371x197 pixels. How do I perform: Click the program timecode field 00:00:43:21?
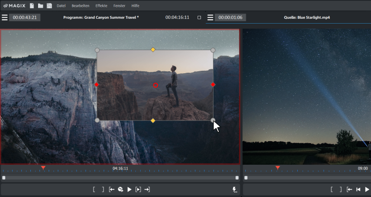tap(25, 17)
